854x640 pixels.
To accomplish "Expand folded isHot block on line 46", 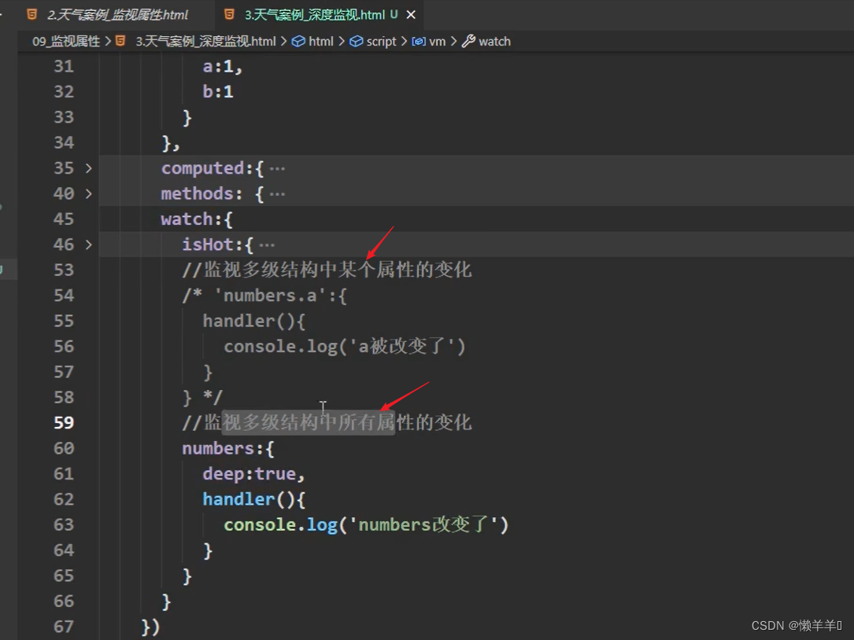I will [89, 245].
